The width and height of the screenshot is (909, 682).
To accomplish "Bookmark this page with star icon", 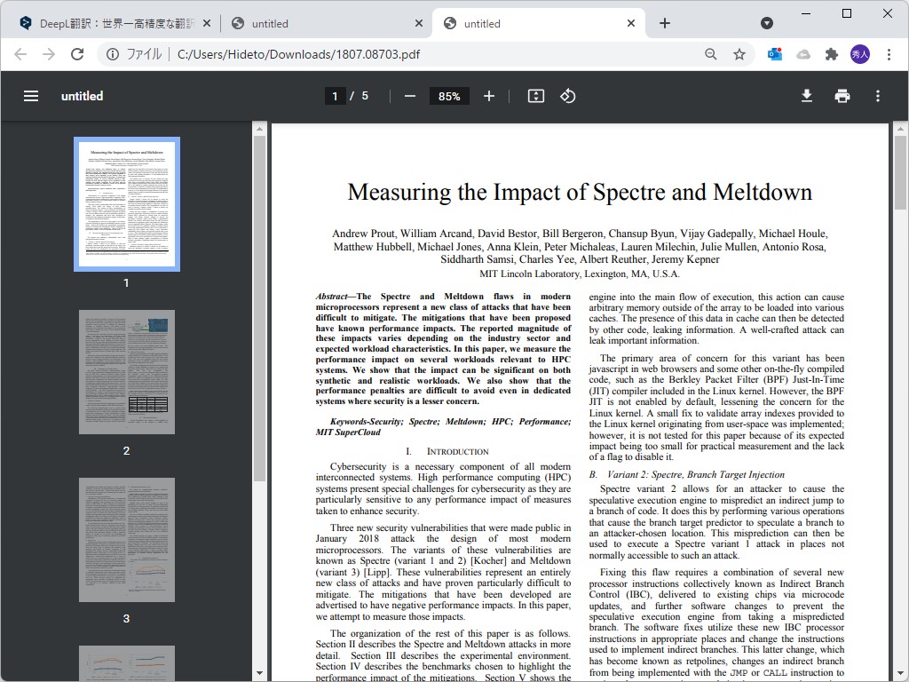I will click(739, 54).
